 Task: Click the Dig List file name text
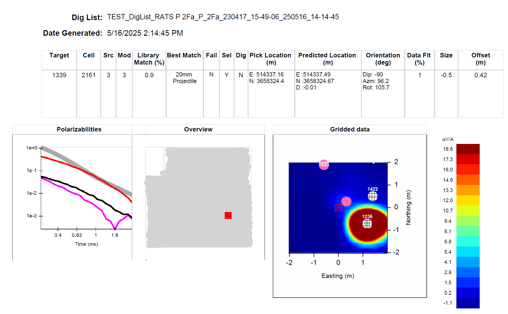(223, 17)
